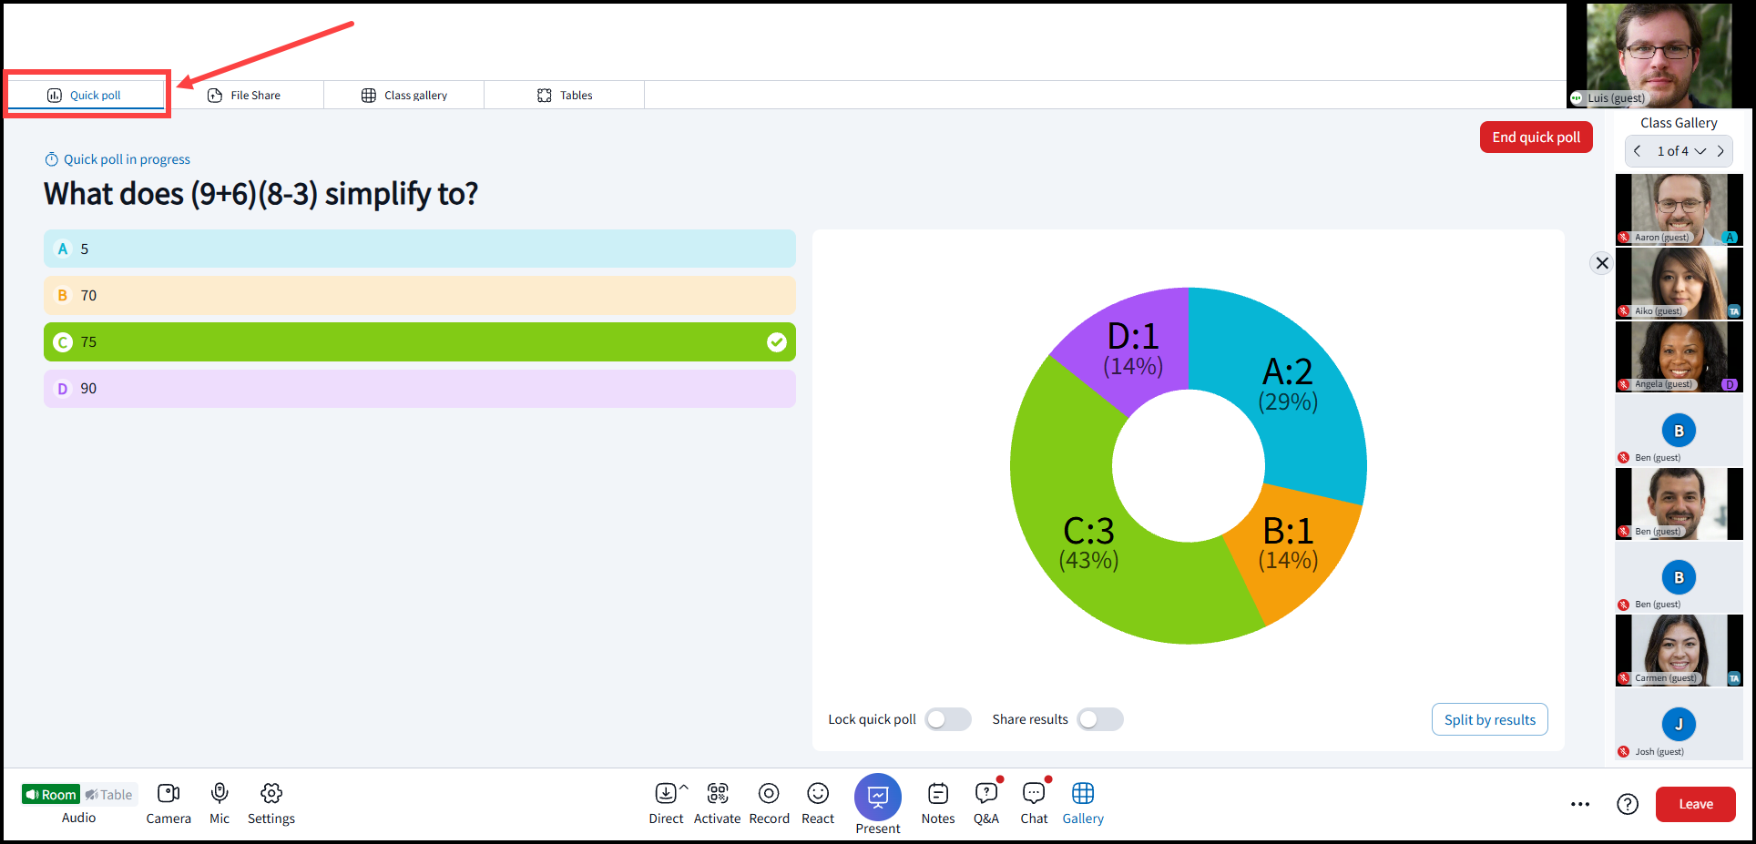
Task: Open the Tables tab
Action: (565, 95)
